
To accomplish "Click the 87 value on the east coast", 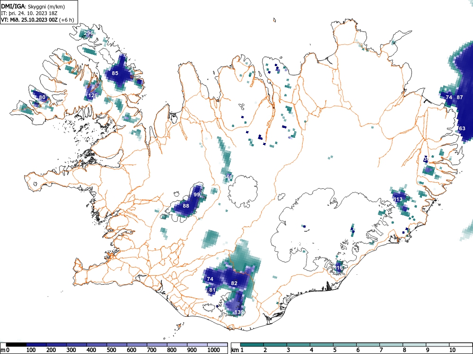I will (460, 97).
